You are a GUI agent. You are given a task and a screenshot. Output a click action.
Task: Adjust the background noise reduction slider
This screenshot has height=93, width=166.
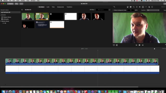pos(131,10)
